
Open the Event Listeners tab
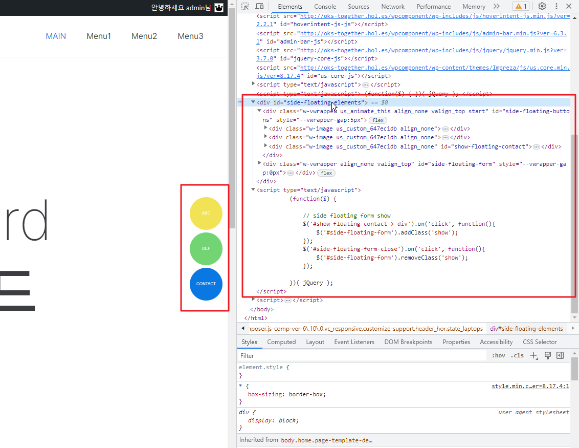tap(354, 342)
